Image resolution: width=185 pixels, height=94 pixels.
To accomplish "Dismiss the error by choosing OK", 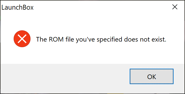I will pos(152,77).
